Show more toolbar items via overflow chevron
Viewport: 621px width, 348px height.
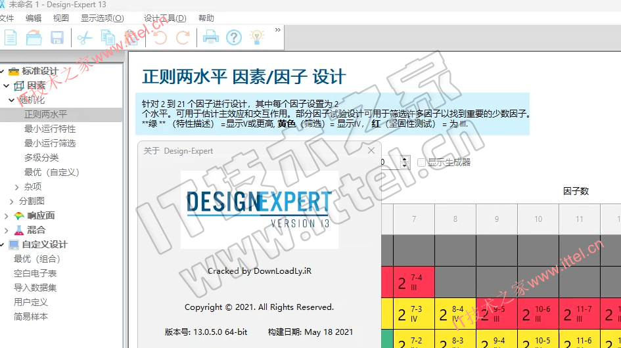click(x=277, y=30)
